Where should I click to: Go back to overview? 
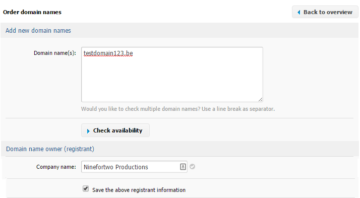[x=325, y=12]
